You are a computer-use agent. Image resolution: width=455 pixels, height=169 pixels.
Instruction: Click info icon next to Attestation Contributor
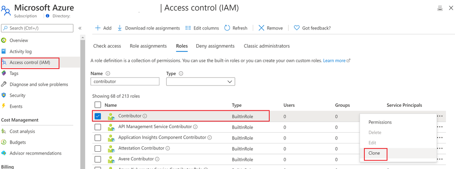[x=168, y=148]
